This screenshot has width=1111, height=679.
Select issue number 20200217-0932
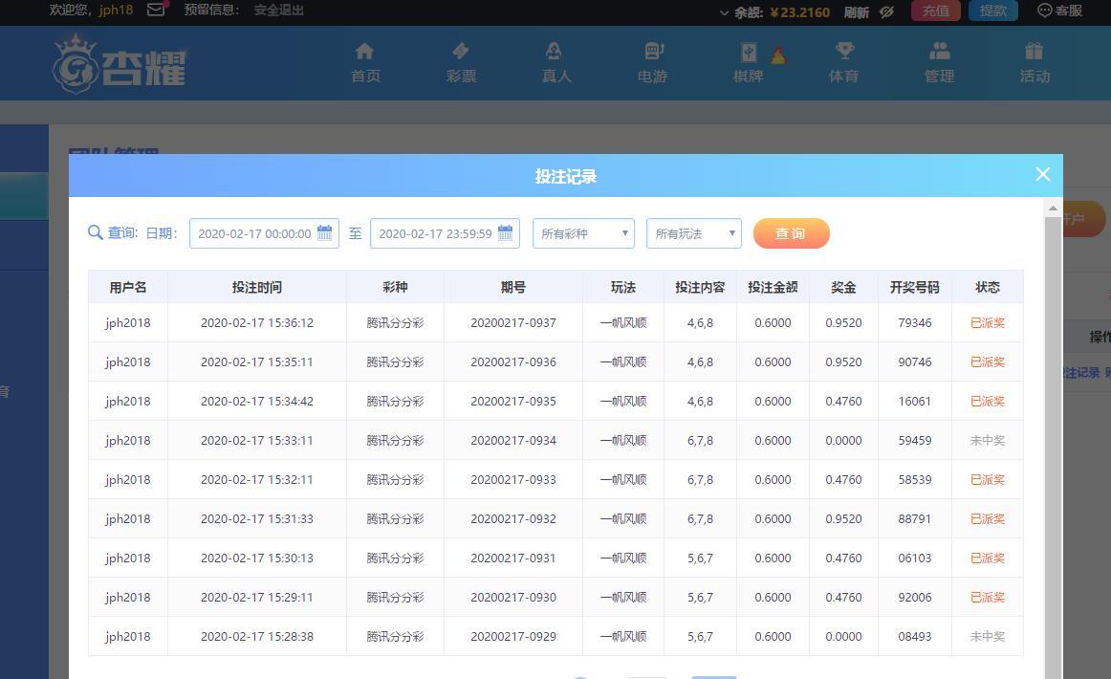tap(513, 519)
